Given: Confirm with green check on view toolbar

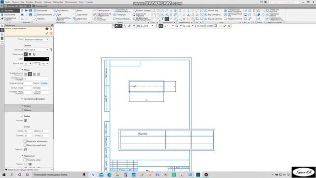Looking at the screenshot, I should 225,26.
